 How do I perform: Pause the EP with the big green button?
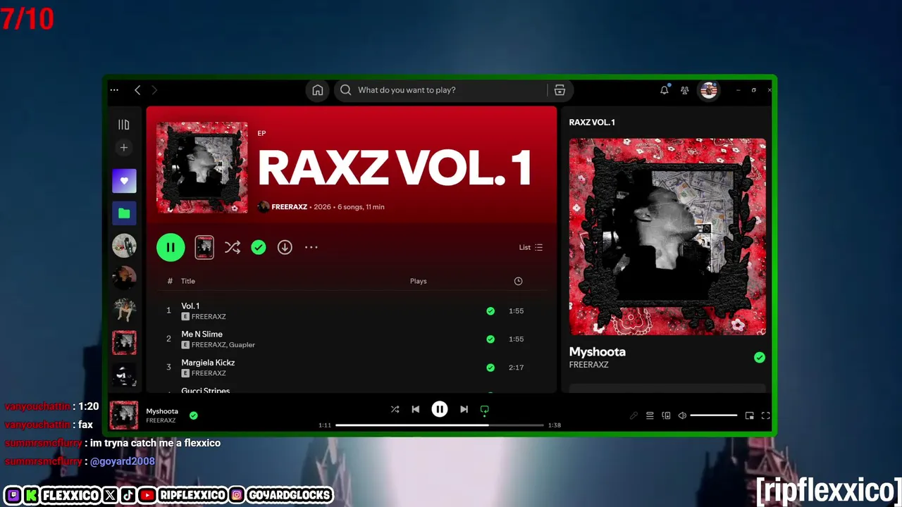pyautogui.click(x=171, y=247)
